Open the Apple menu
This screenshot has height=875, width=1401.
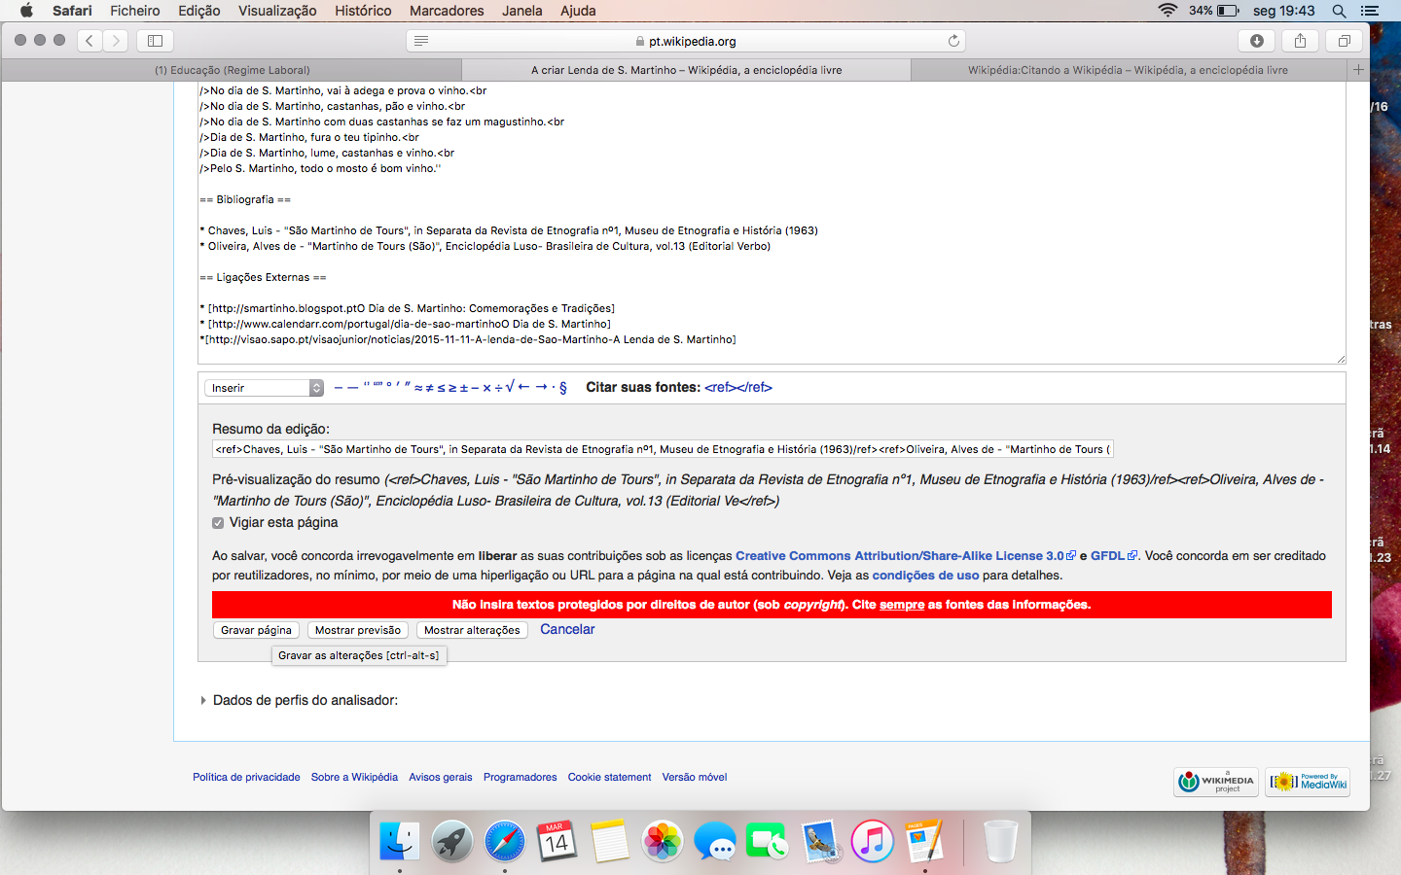point(26,11)
